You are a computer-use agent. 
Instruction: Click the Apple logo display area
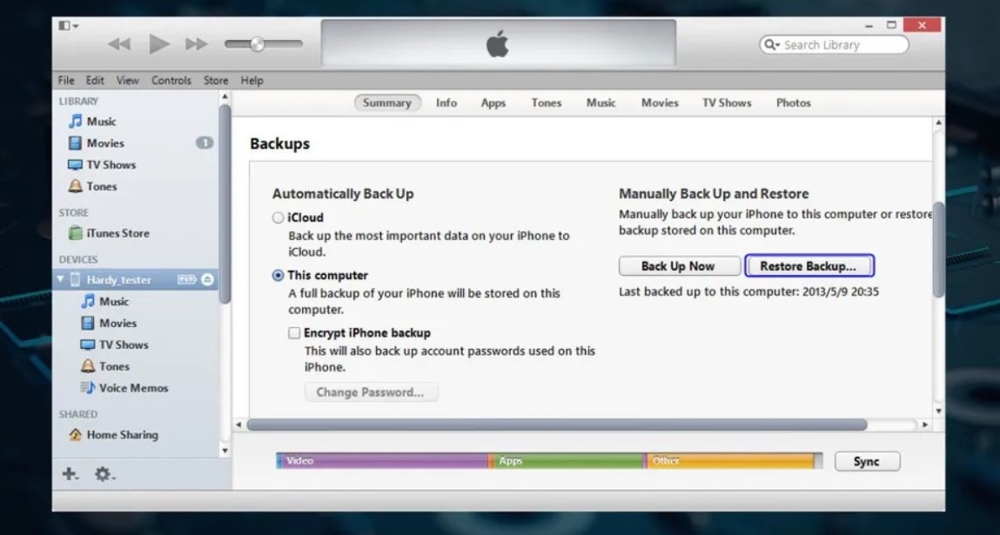498,43
